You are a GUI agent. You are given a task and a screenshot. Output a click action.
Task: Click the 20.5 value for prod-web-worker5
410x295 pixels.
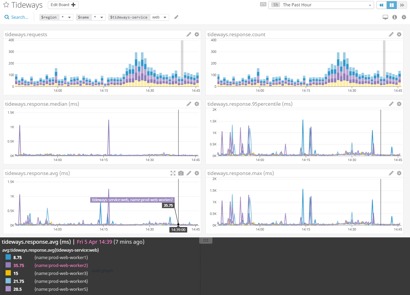[18, 289]
